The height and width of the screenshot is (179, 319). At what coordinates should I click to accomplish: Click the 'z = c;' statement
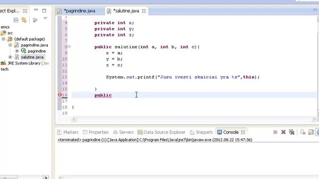114,65
